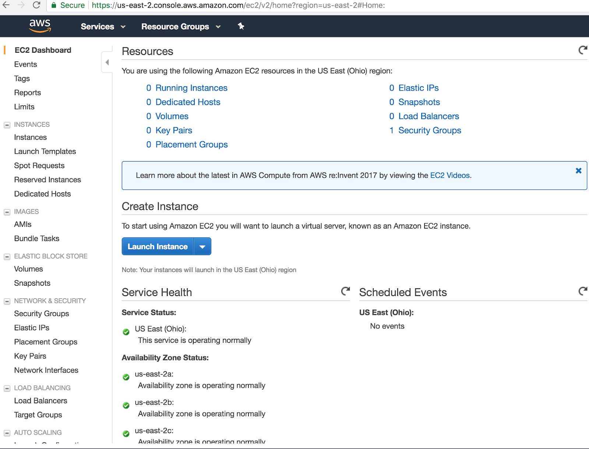Click the US East (Ohio) status checkmark
Screen dimensions: 589x449
pos(126,332)
